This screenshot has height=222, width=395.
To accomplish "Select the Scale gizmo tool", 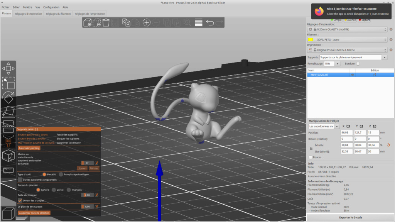I will [x=8, y=83].
